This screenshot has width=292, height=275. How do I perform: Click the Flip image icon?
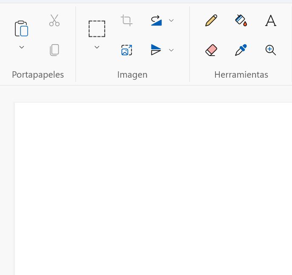tap(156, 50)
